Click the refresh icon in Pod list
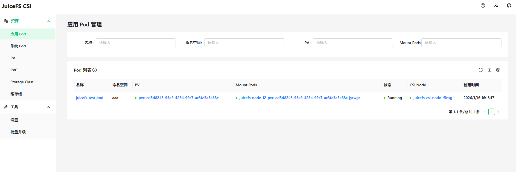This screenshot has height=172, width=516. (481, 70)
